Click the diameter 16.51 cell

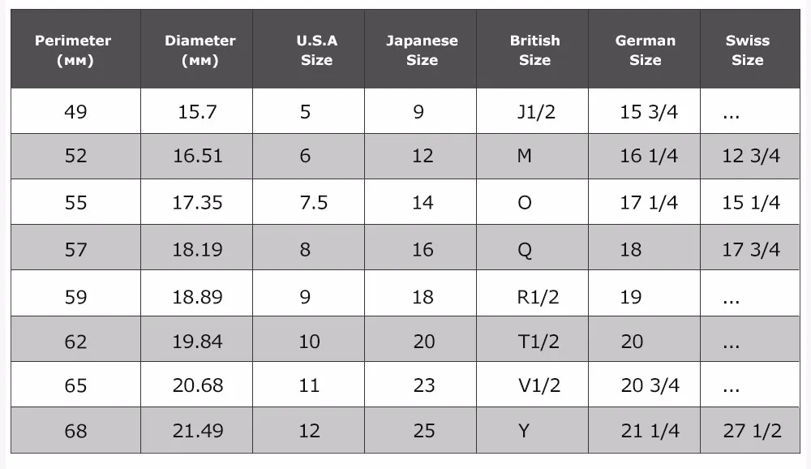196,156
